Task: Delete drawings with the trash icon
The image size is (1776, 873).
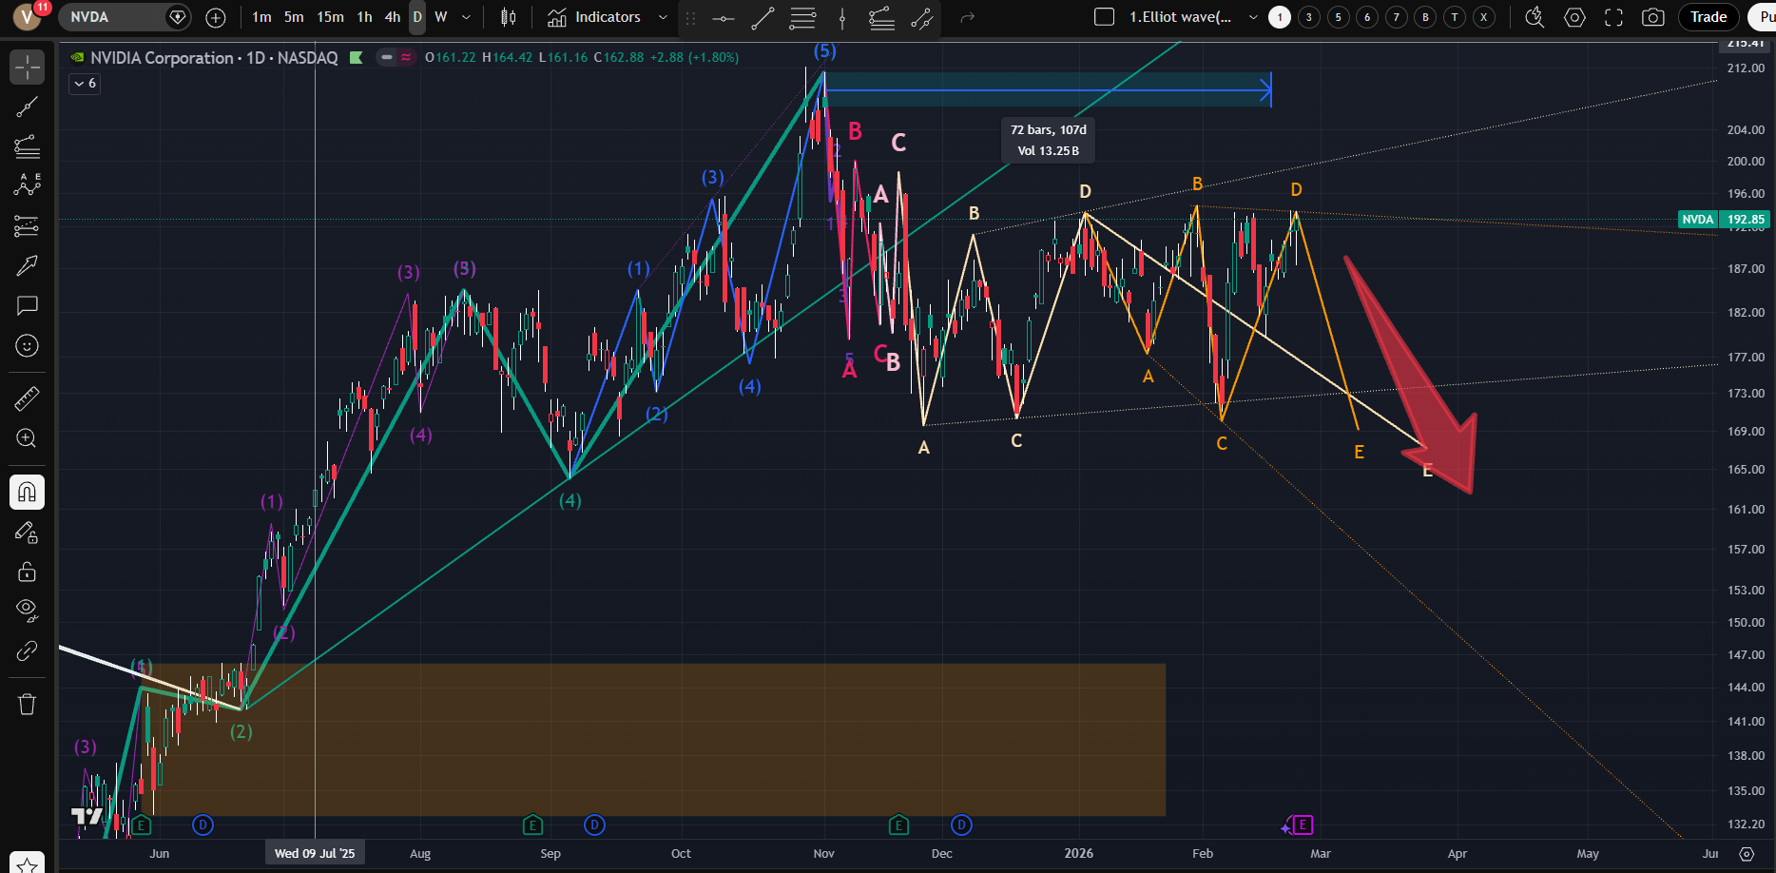Action: 27,704
